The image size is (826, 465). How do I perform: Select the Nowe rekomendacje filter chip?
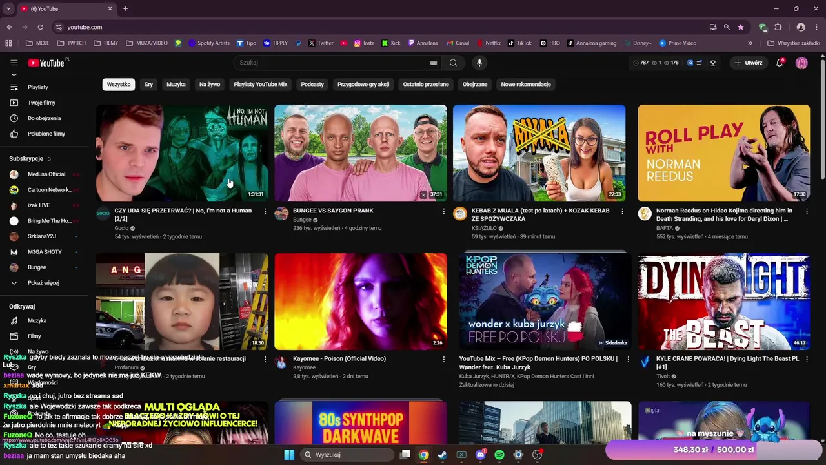point(526,84)
